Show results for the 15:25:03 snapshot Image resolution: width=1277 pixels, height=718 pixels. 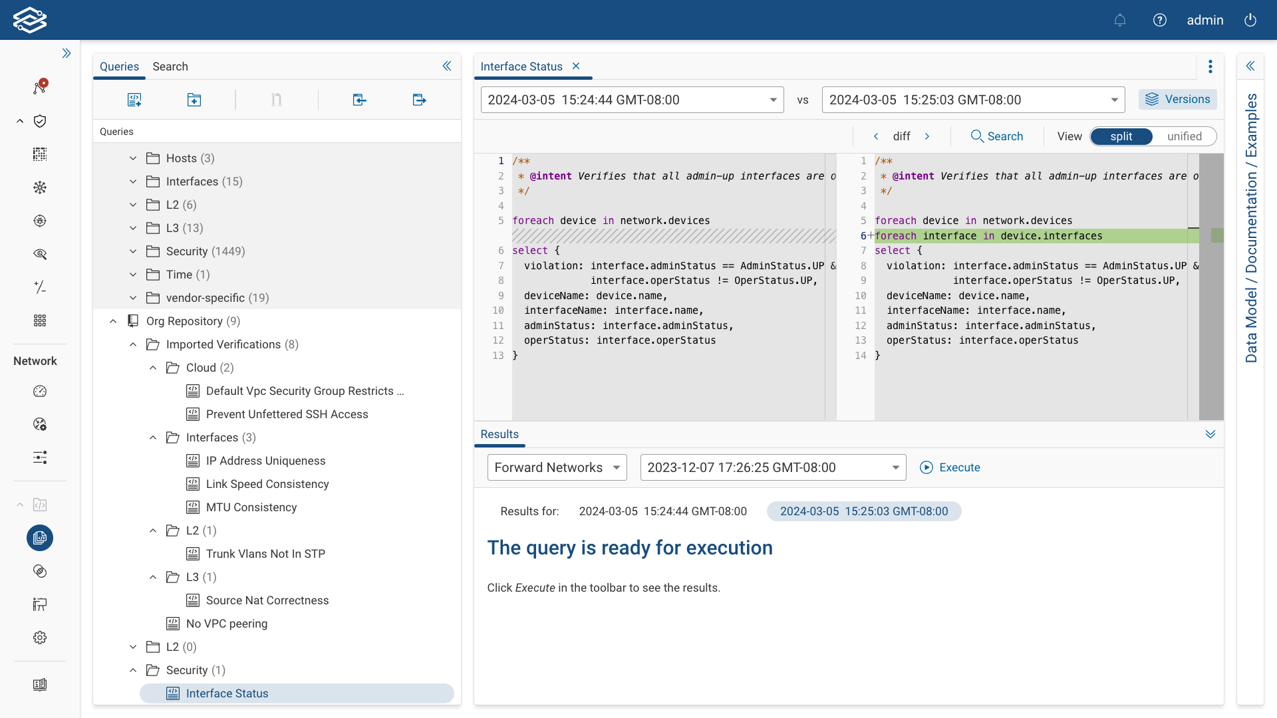pos(863,511)
